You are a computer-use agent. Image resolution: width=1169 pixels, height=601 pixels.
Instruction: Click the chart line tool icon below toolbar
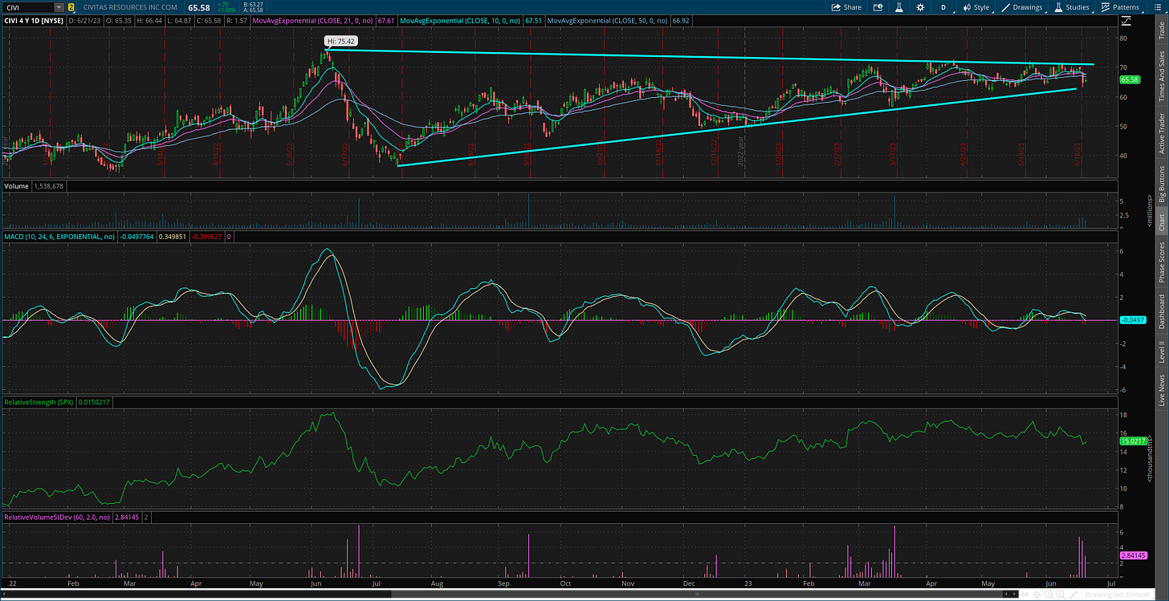point(1127,20)
